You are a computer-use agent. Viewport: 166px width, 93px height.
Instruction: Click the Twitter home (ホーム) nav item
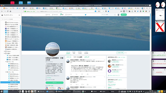click(48, 15)
